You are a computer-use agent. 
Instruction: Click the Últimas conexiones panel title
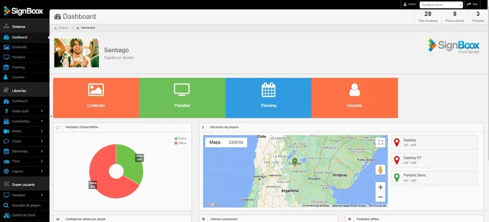(x=224, y=219)
